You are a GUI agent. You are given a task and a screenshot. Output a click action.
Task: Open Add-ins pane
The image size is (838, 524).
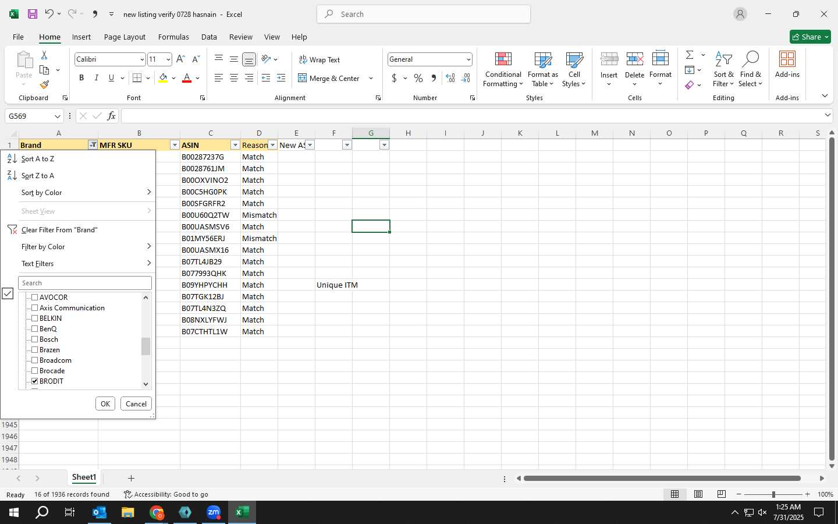click(787, 65)
